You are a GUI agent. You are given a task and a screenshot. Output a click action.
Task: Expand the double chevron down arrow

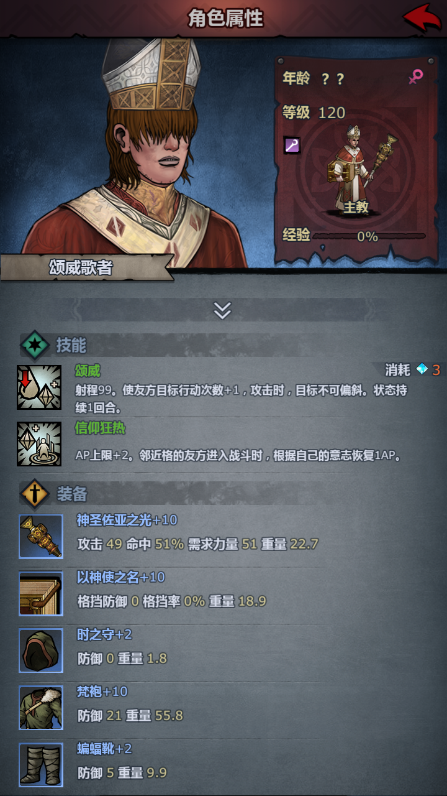(222, 310)
